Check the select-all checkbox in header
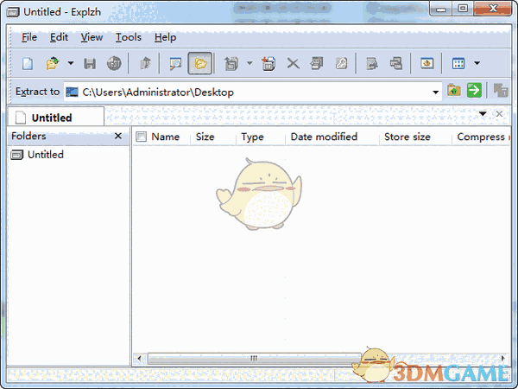The image size is (518, 389). tap(141, 137)
